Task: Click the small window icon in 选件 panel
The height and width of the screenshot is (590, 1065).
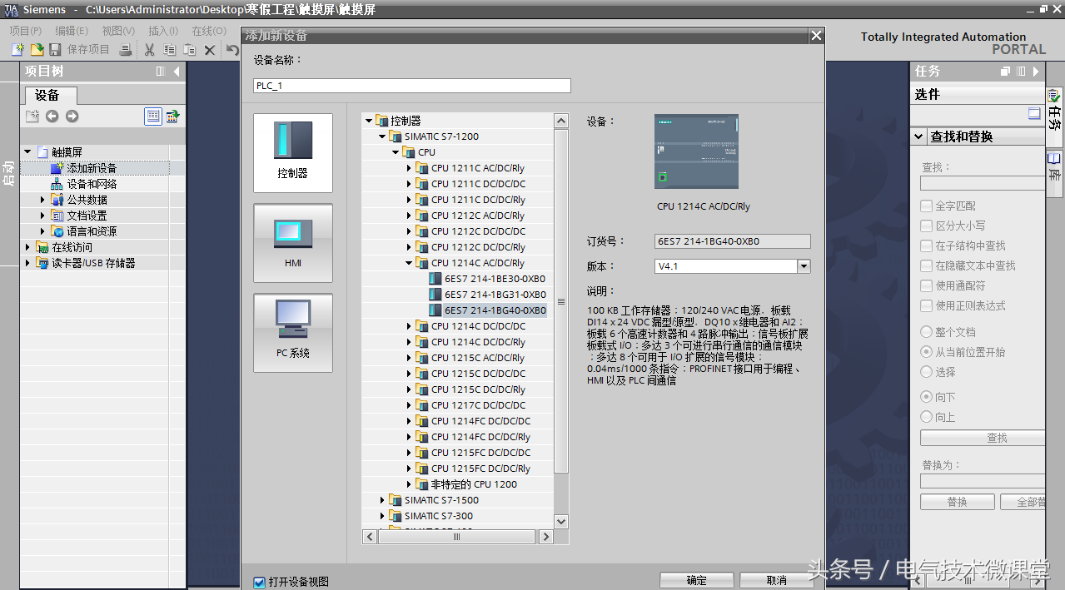Action: 1034,114
